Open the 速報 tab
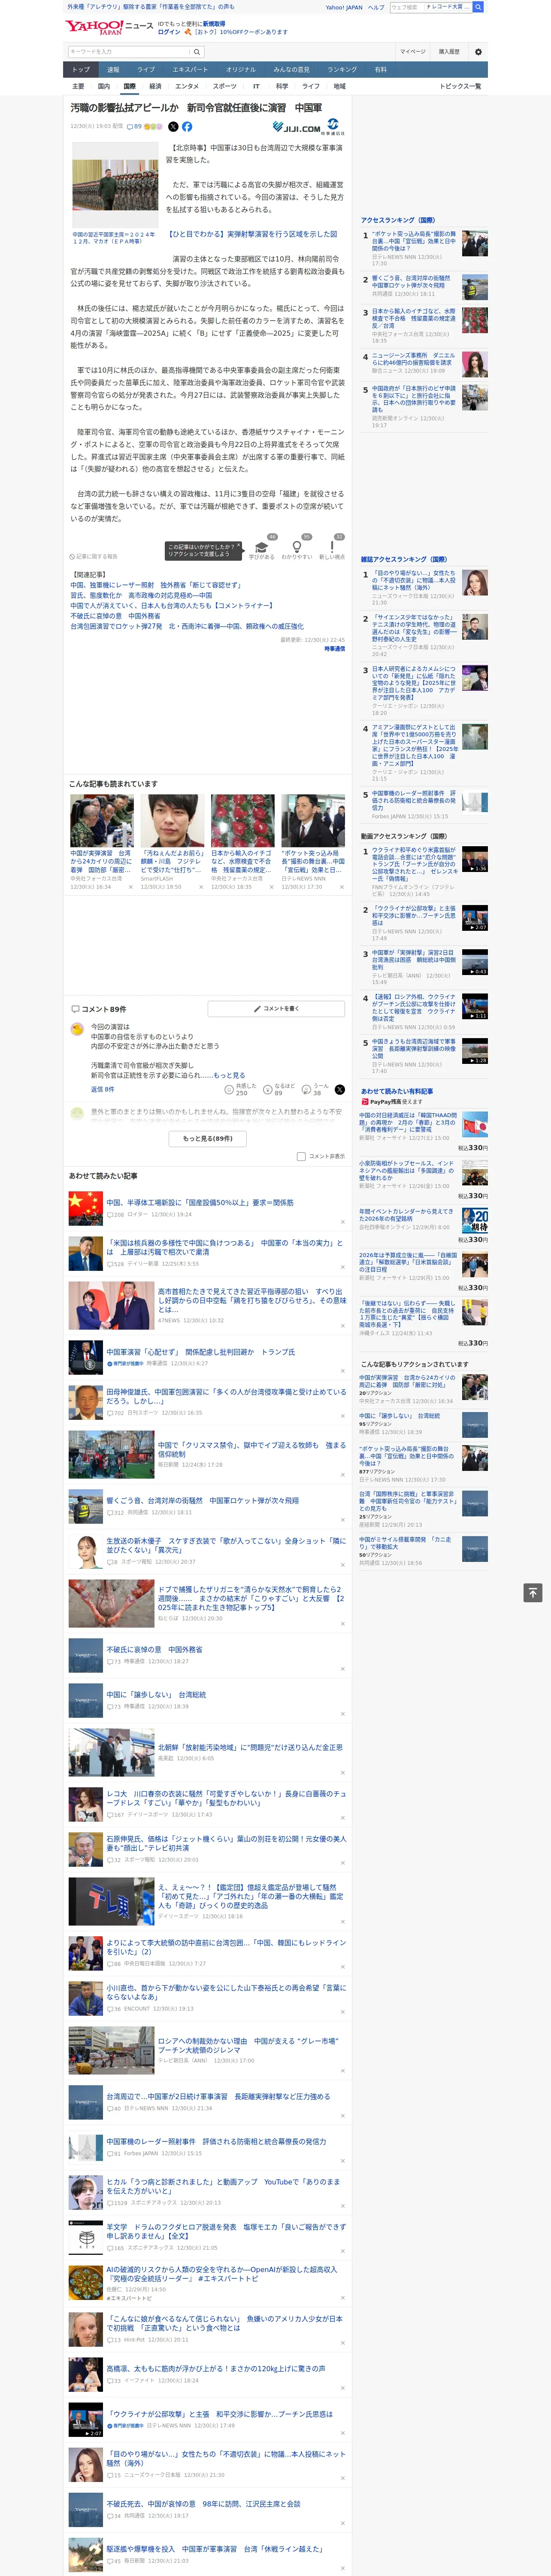 (x=113, y=70)
